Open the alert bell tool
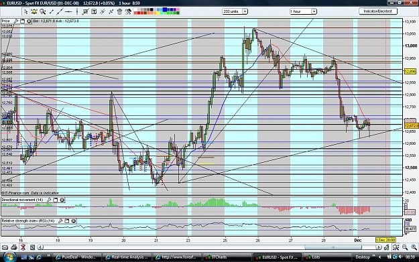This screenshot has width=419, height=262. [x=34, y=11]
